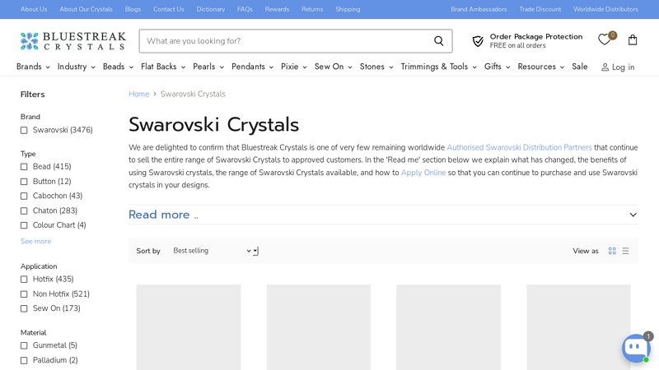Screen dimensions: 659x370
Task: Tick the Gunmetal material checkbox
Action: point(24,345)
